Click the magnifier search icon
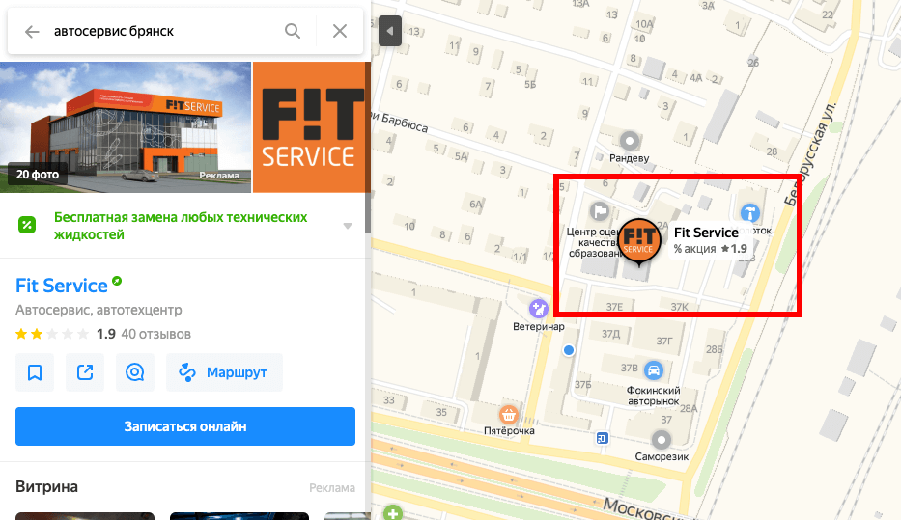The height and width of the screenshot is (520, 901). point(293,31)
